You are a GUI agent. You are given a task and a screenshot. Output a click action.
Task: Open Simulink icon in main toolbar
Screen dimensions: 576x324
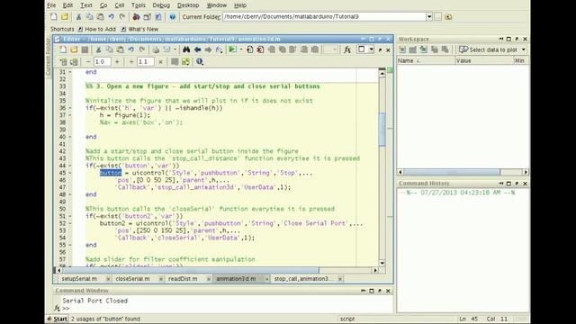(136, 16)
